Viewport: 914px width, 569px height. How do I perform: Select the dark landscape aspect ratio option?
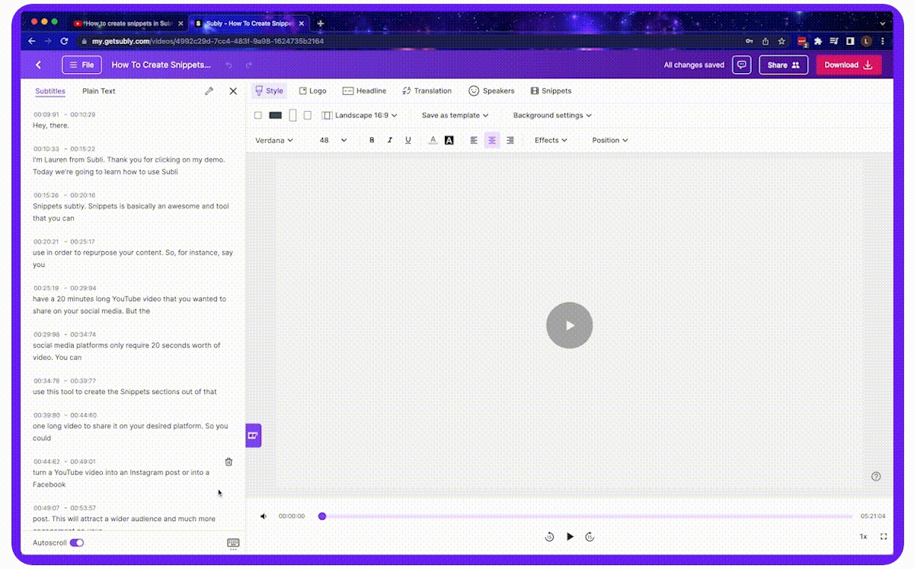pos(276,116)
